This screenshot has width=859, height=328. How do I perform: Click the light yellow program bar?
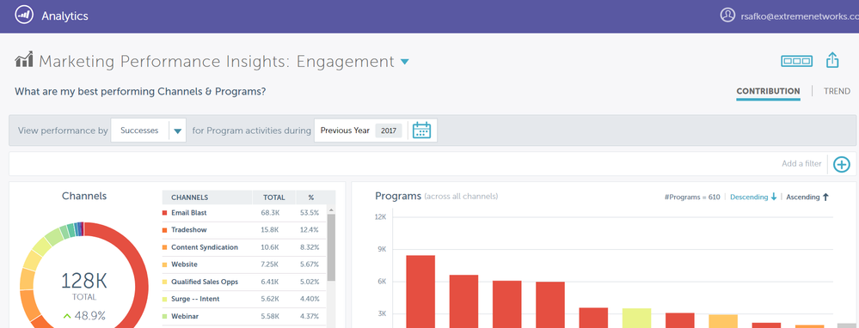pyautogui.click(x=636, y=319)
